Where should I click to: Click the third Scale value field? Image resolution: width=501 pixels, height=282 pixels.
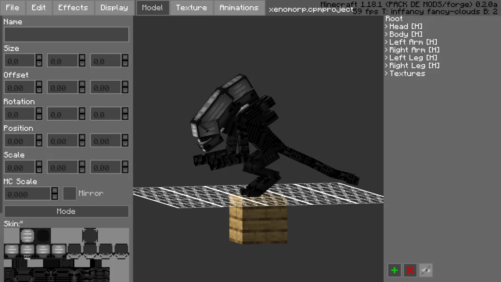(106, 167)
